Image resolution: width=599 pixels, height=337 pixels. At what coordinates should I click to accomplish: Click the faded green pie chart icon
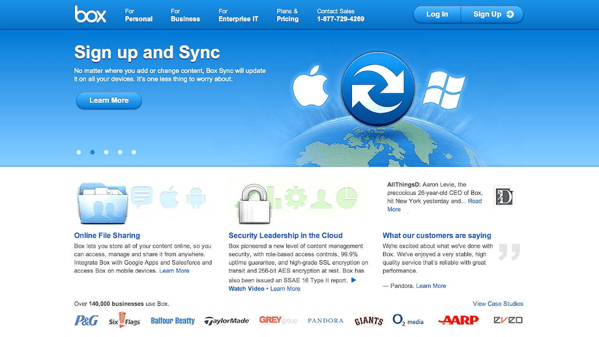[347, 198]
